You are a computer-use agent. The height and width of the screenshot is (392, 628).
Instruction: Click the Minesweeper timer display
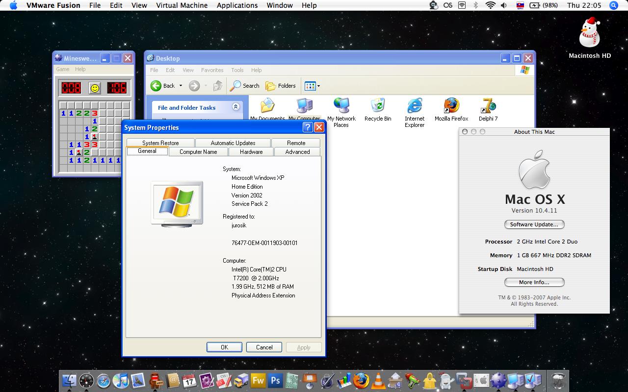click(x=117, y=88)
